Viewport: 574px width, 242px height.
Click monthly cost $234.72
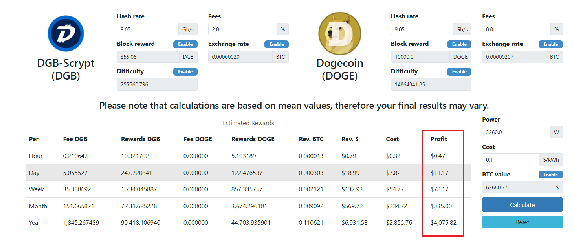[x=397, y=206]
